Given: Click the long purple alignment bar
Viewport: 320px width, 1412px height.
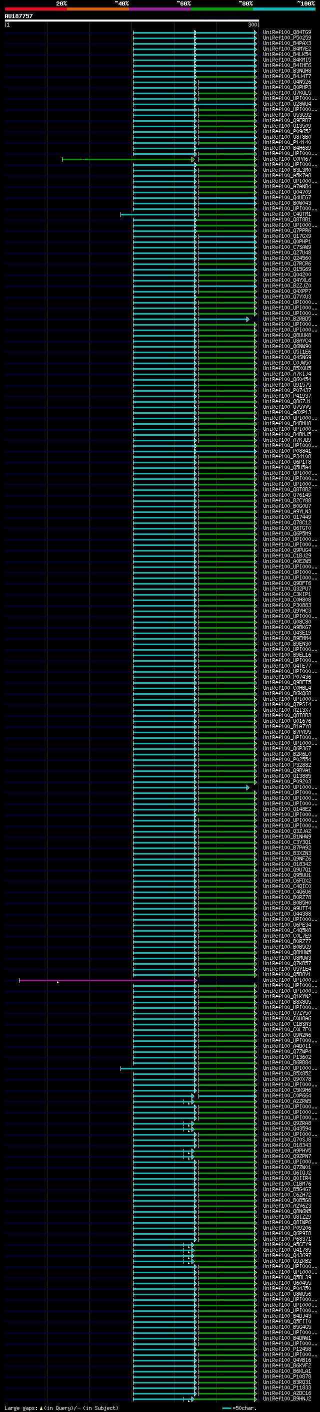Looking at the screenshot, I should click(x=108, y=981).
